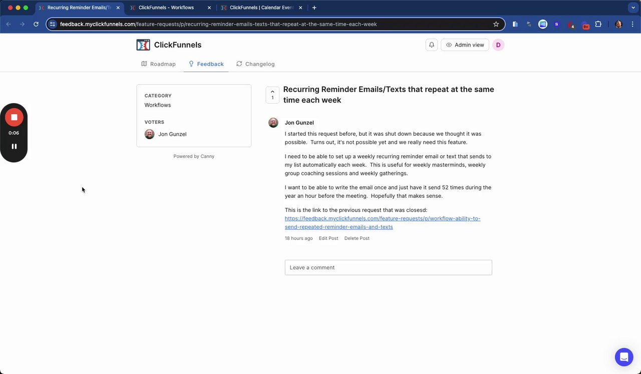
Task: Switch to the Roadmap tab
Action: pyautogui.click(x=158, y=64)
